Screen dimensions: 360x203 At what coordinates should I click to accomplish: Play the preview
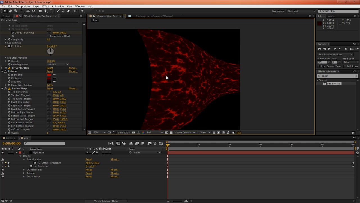329,49
